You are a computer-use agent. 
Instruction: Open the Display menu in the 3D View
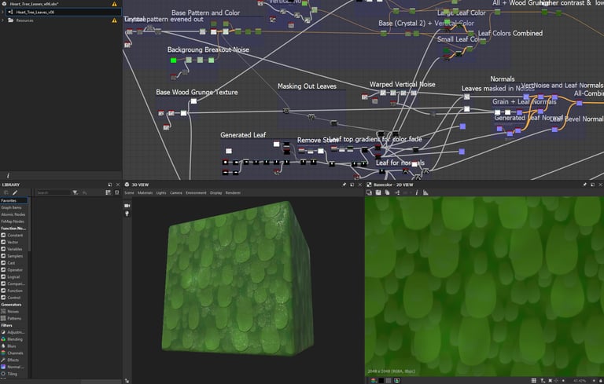[216, 192]
